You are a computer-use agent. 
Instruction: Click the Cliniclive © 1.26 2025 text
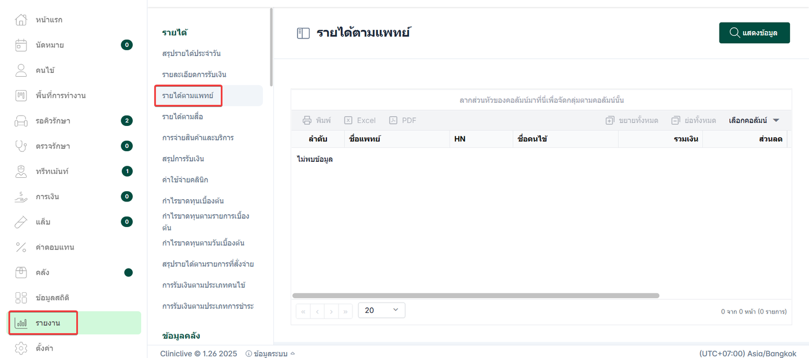coord(199,353)
